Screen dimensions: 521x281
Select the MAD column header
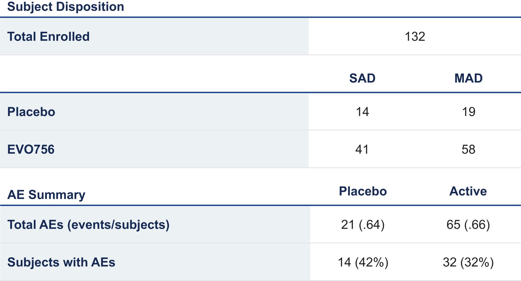pos(468,78)
